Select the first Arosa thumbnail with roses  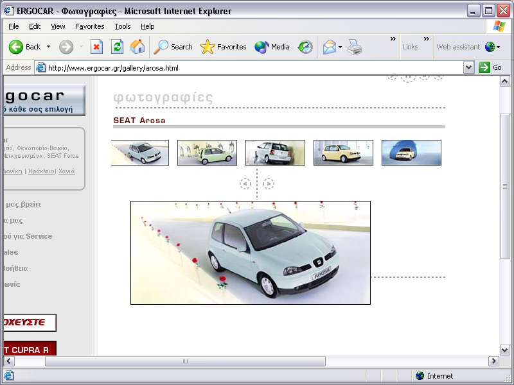click(140, 153)
